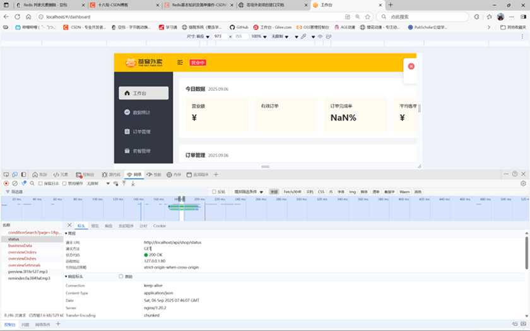
Task: Toggle the raw response headers checkbox
Action: pyautogui.click(x=121, y=276)
